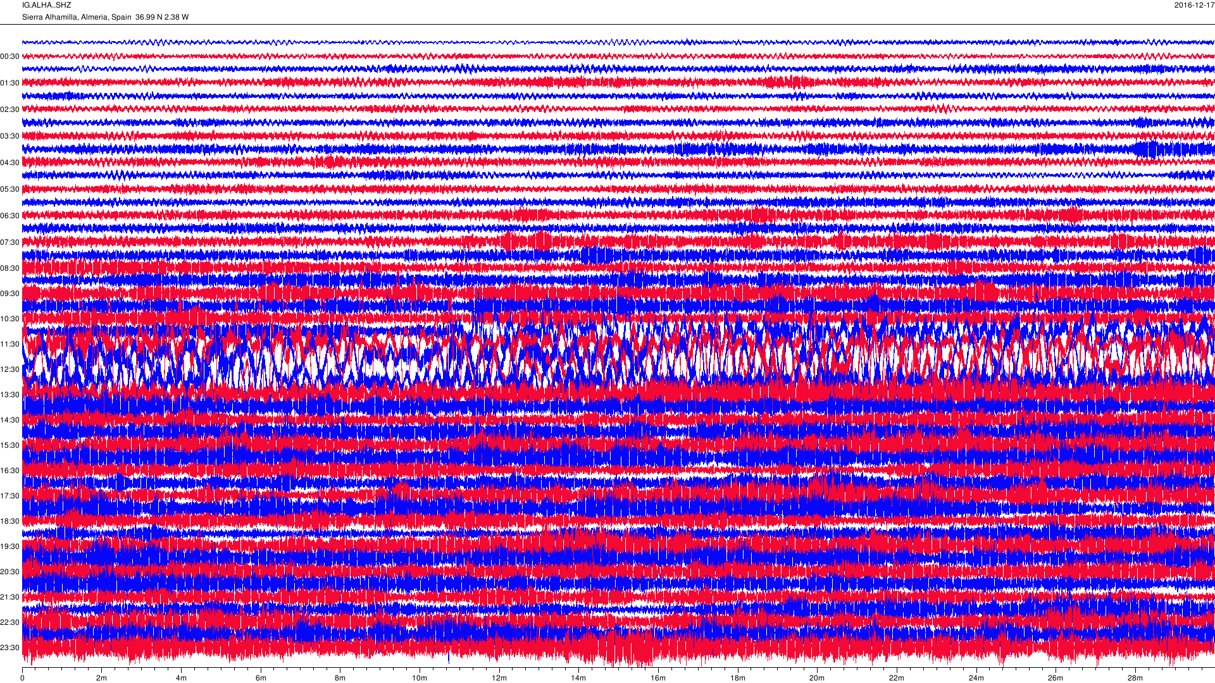Select the 16:30 time row label

pyautogui.click(x=10, y=471)
